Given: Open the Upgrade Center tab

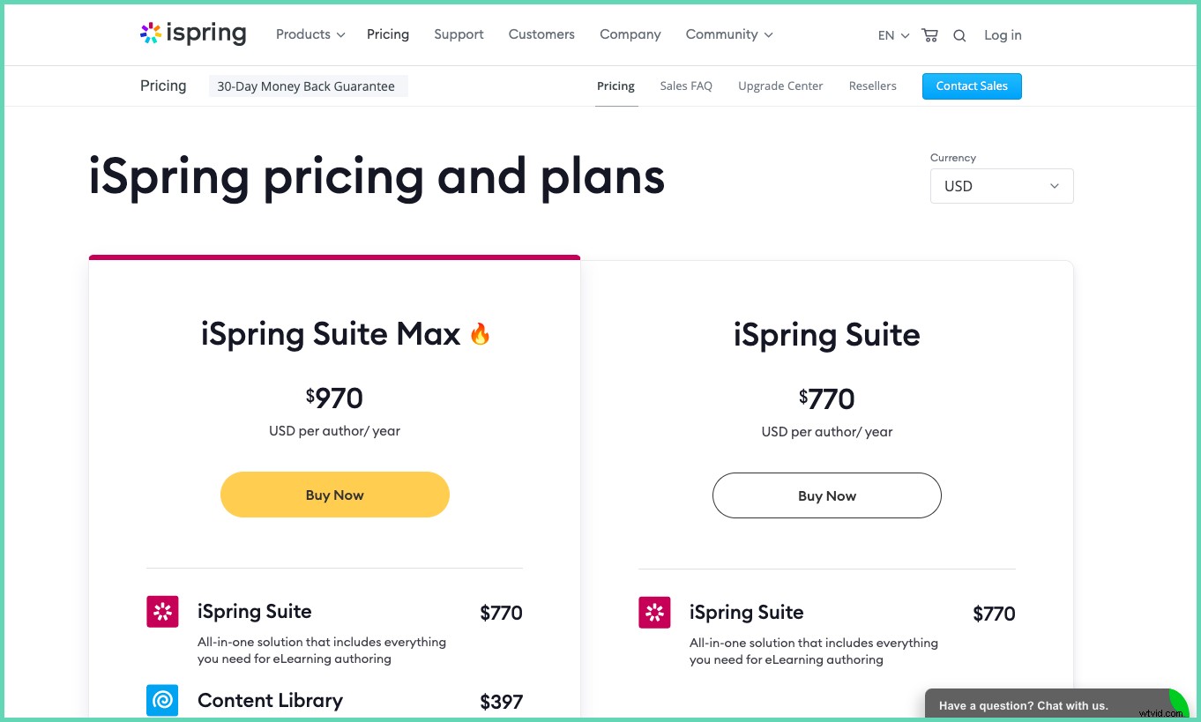Looking at the screenshot, I should pyautogui.click(x=780, y=86).
